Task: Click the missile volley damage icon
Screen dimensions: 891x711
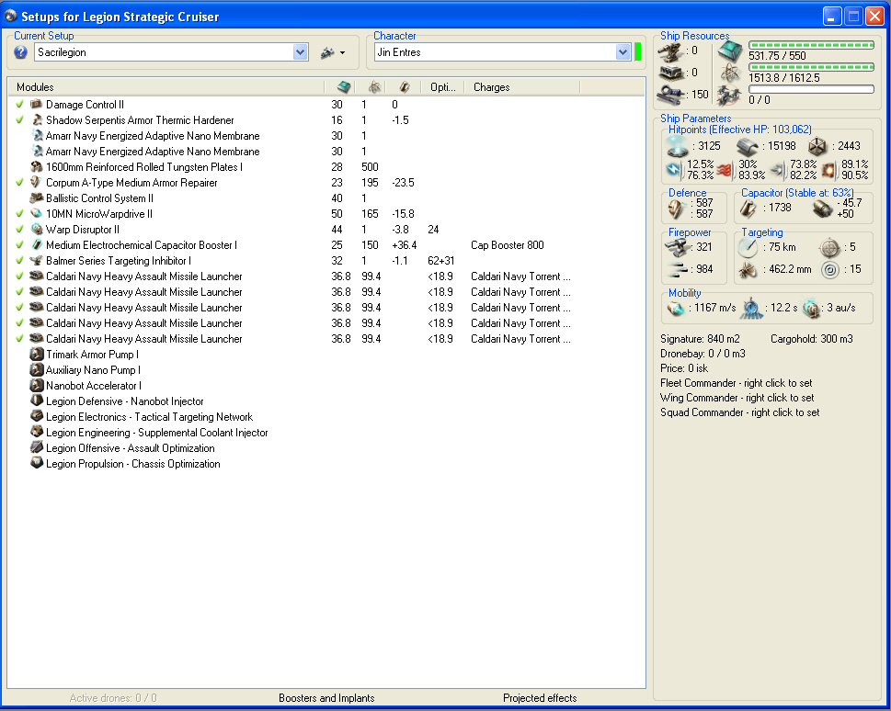Action: click(x=678, y=269)
